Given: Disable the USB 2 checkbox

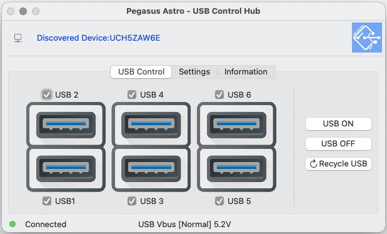Looking at the screenshot, I should click(x=47, y=94).
